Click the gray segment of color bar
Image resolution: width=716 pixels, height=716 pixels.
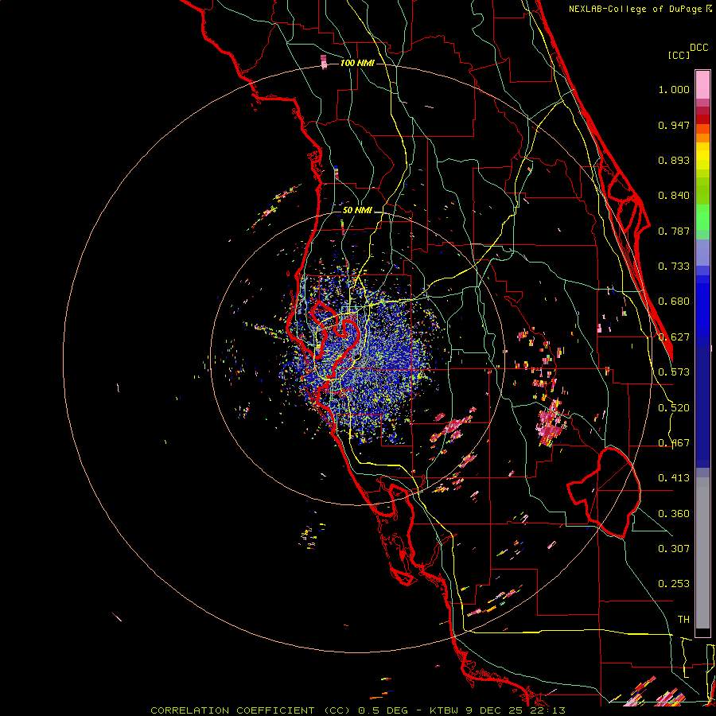[702, 553]
